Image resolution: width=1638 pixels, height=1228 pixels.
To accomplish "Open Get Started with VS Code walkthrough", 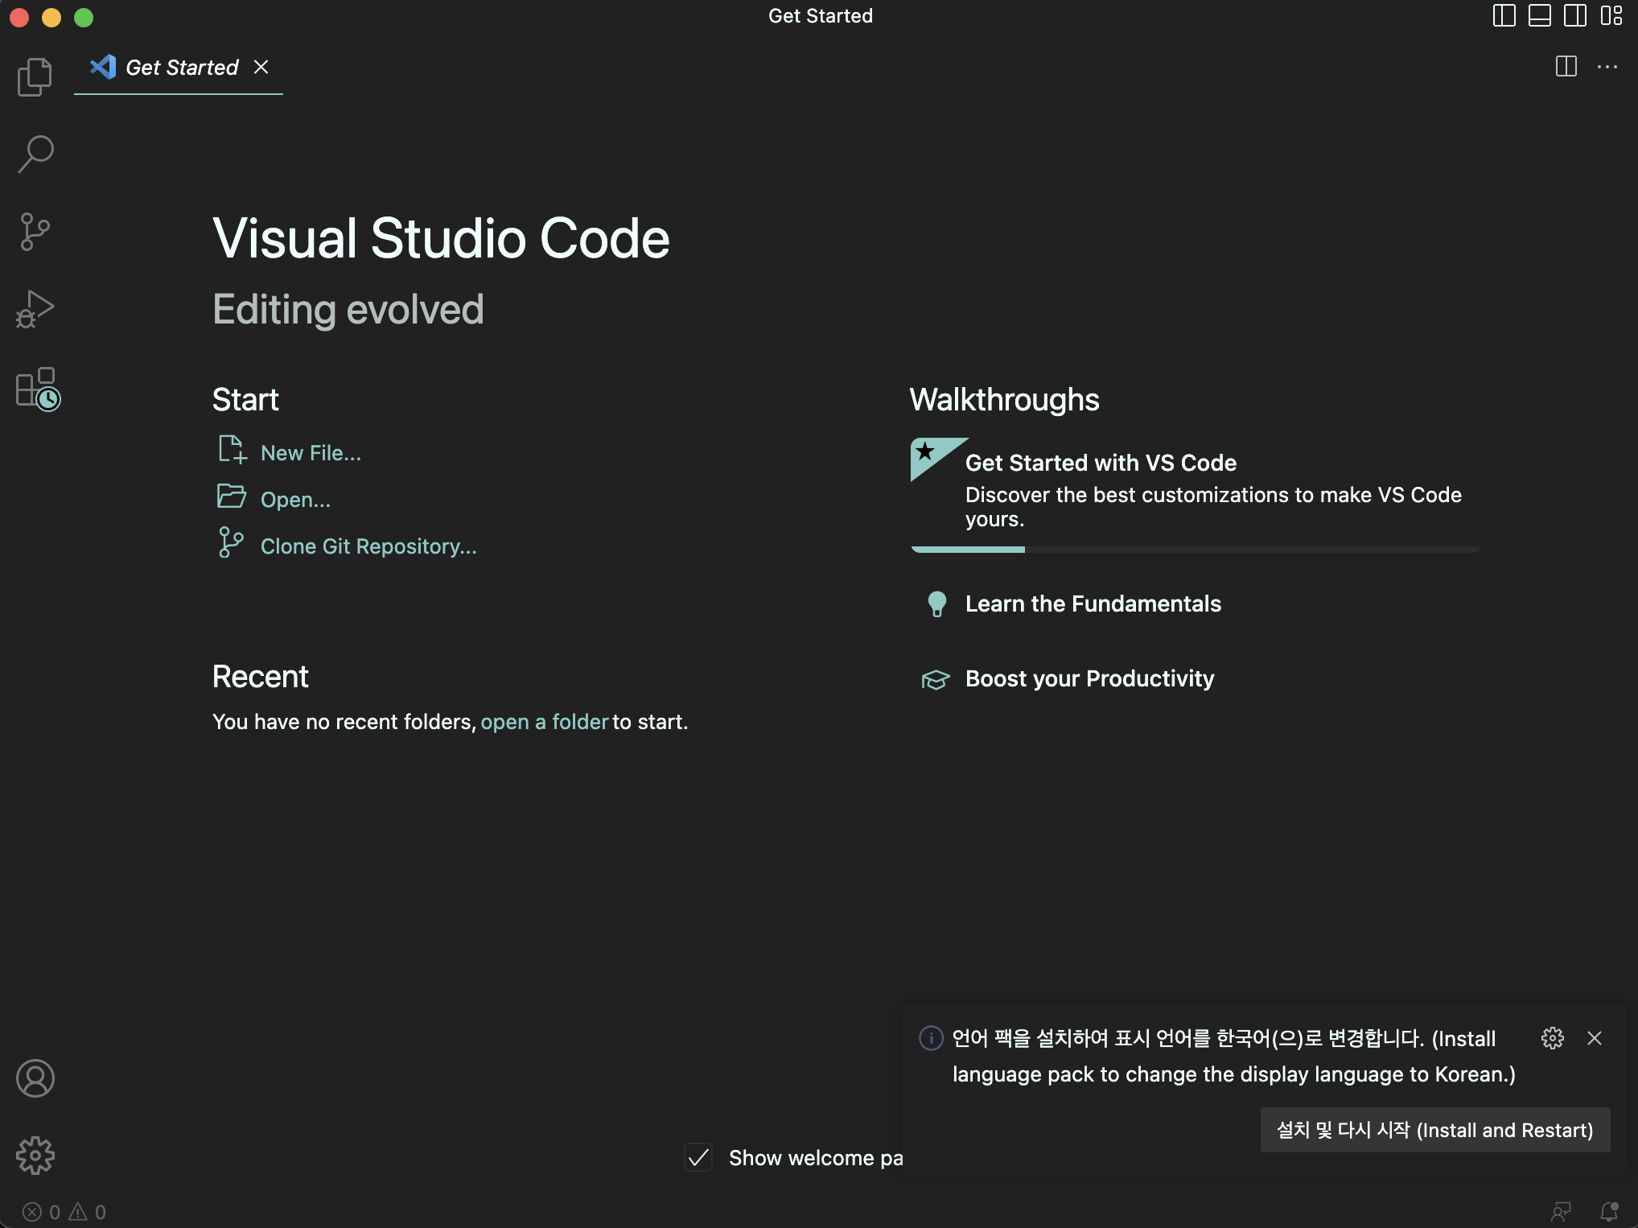I will [1195, 493].
